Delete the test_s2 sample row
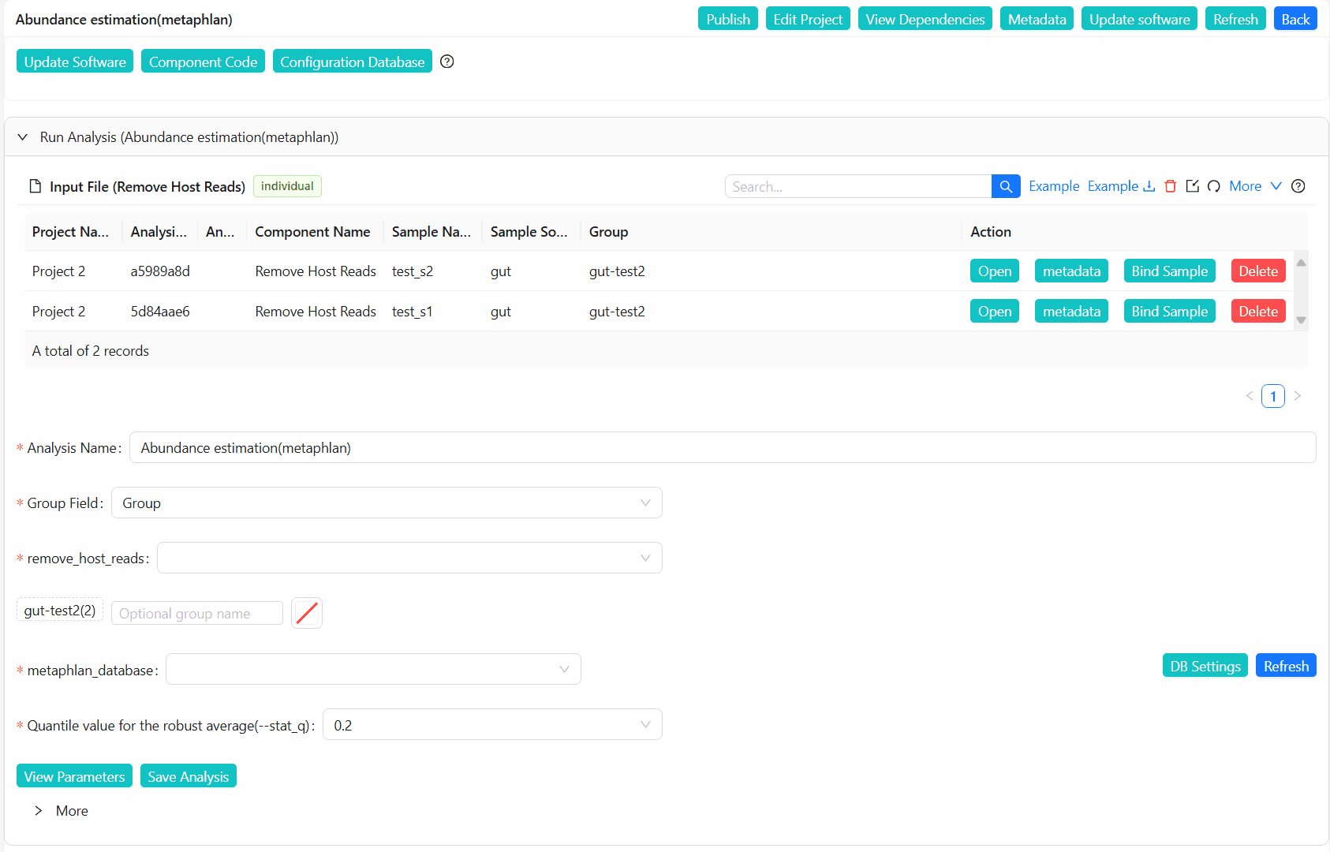Viewport: 1330px width, 852px height. (1257, 271)
